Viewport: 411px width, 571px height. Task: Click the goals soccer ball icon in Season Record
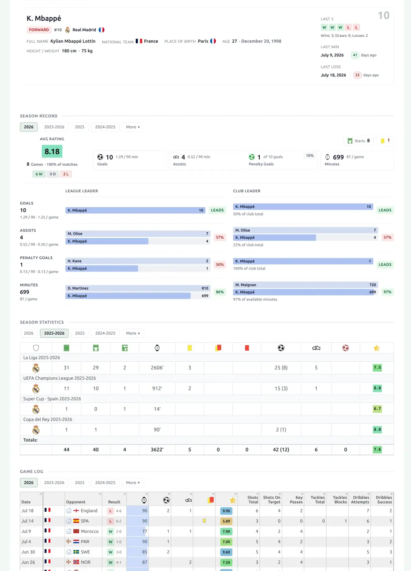(x=100, y=157)
